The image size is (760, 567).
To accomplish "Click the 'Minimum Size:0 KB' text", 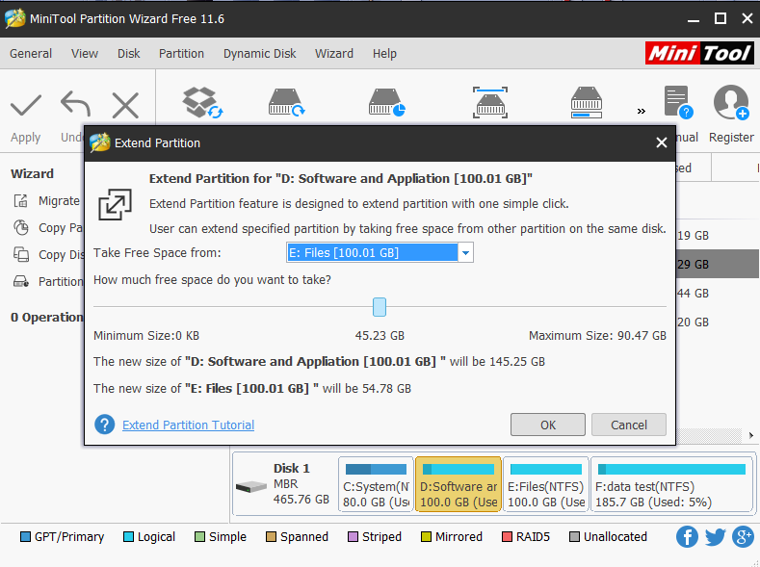I will pyautogui.click(x=146, y=336).
